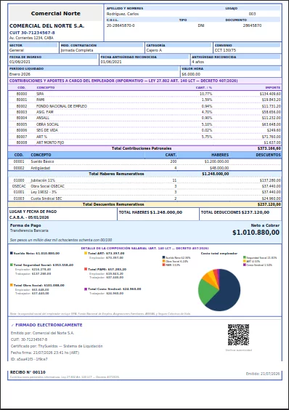Click the dark blue Sueldo Neto square
This screenshot has height=410, width=289.
pos(11,253)
